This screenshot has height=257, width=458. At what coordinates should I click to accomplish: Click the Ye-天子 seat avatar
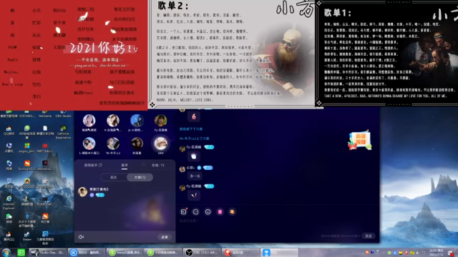point(113,143)
